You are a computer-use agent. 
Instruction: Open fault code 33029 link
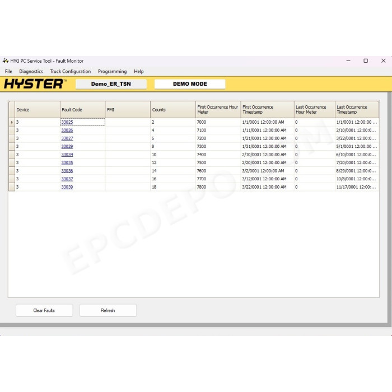67,147
